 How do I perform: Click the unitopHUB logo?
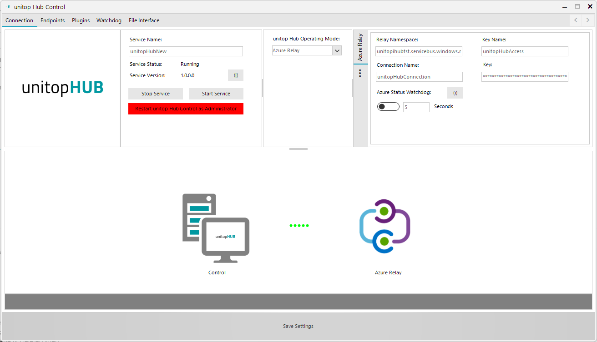62,88
